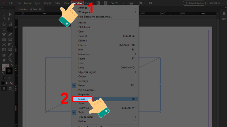
Task: Open the Edit menu
Action: [x=18, y=3]
